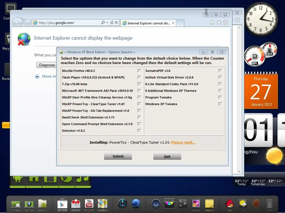Click the Internet Explorer forward arrow button

point(27,22)
